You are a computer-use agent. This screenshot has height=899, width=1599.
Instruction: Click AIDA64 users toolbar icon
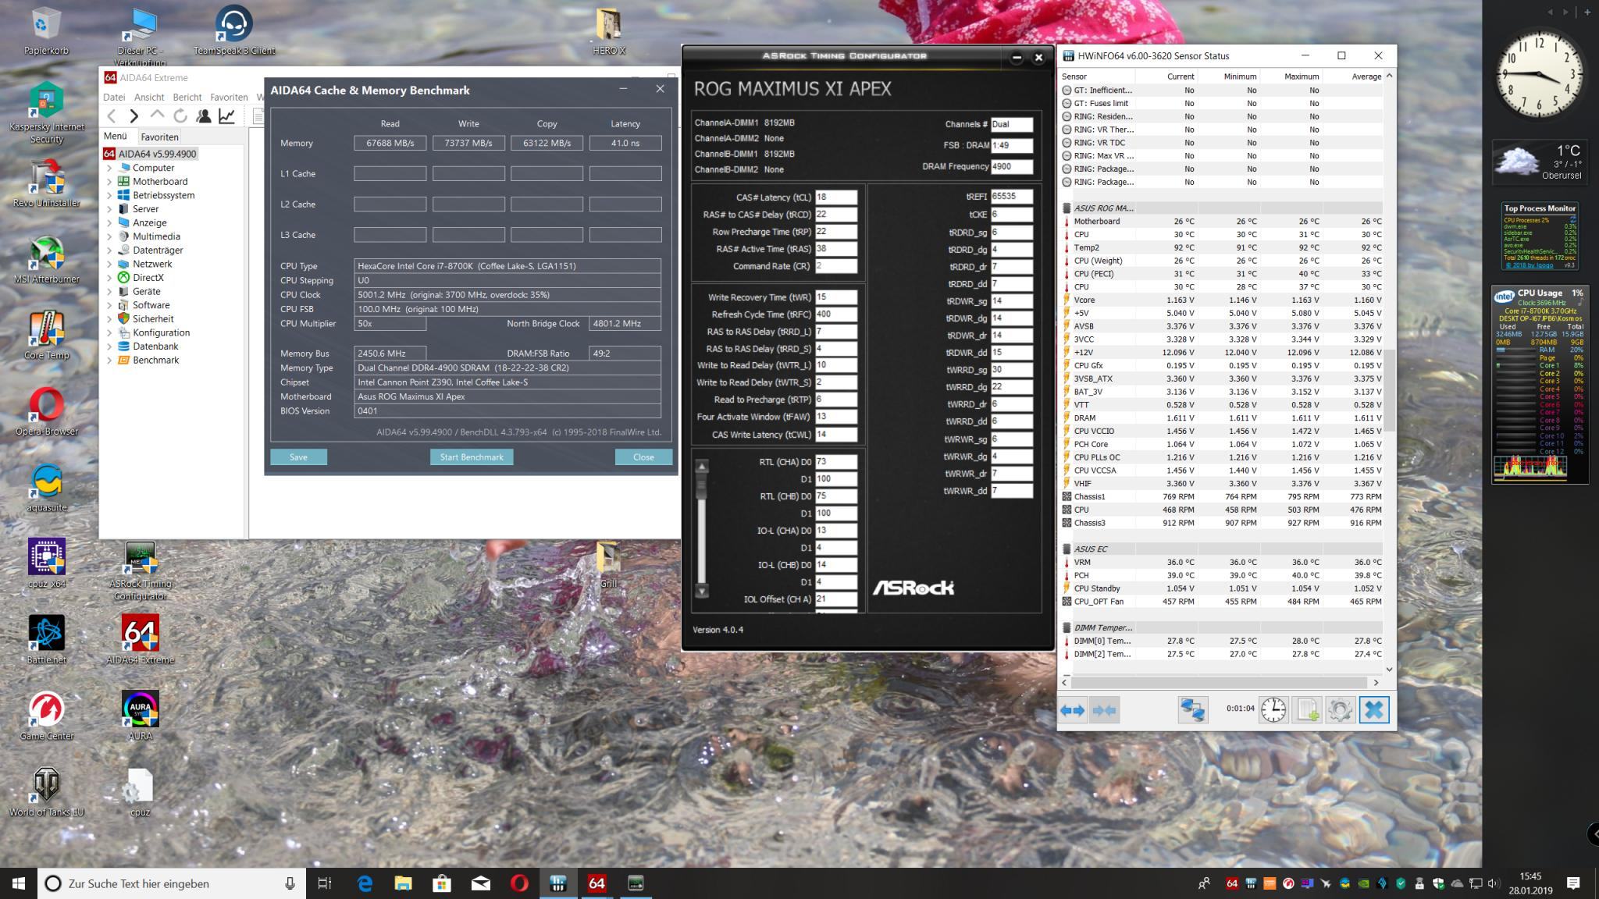pyautogui.click(x=204, y=116)
